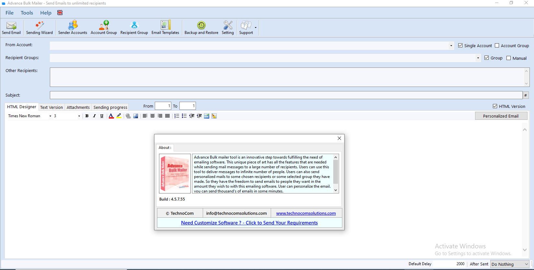Screen dimensions: 534x270
Task: Switch to the Attachments tab
Action: click(x=78, y=107)
